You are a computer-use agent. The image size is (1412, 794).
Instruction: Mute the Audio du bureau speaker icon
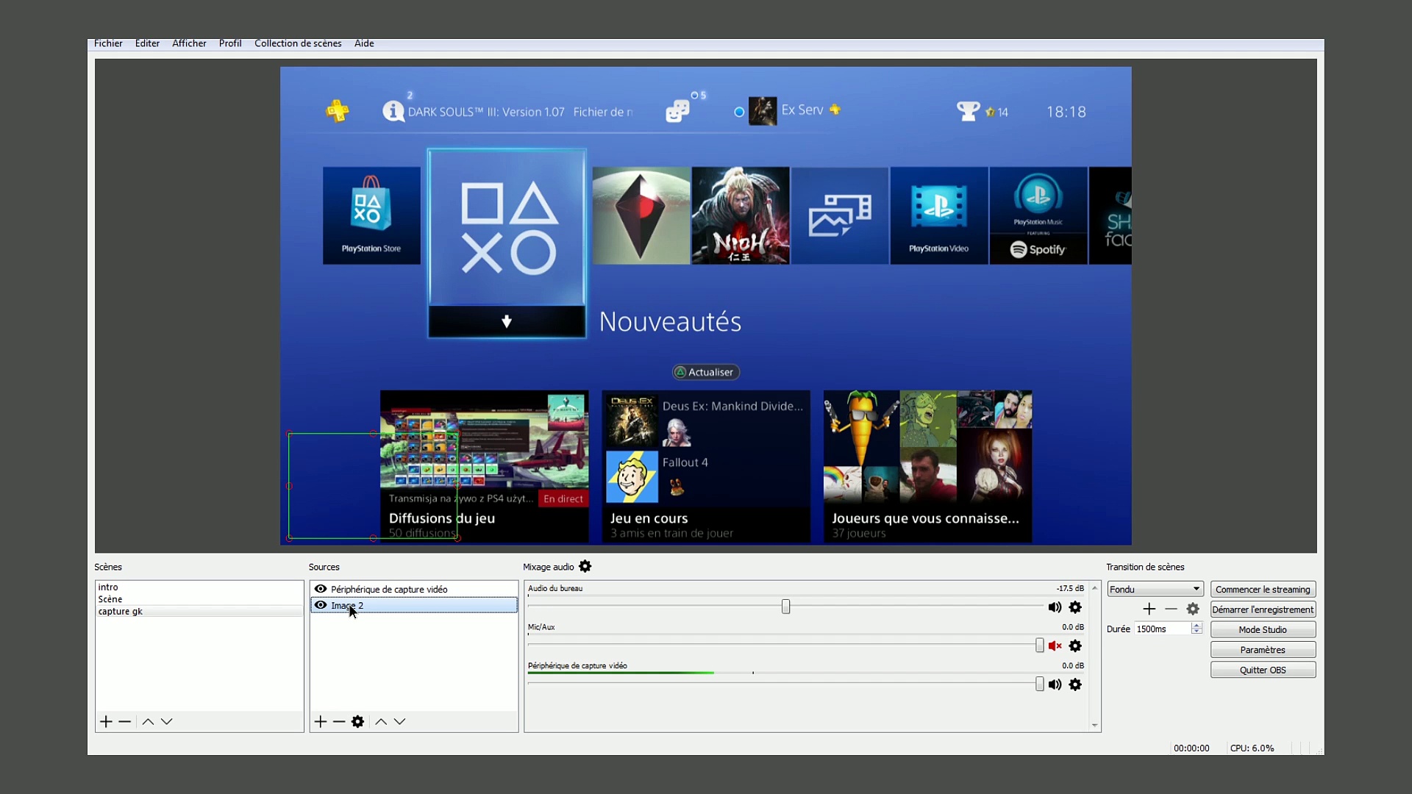(1055, 607)
